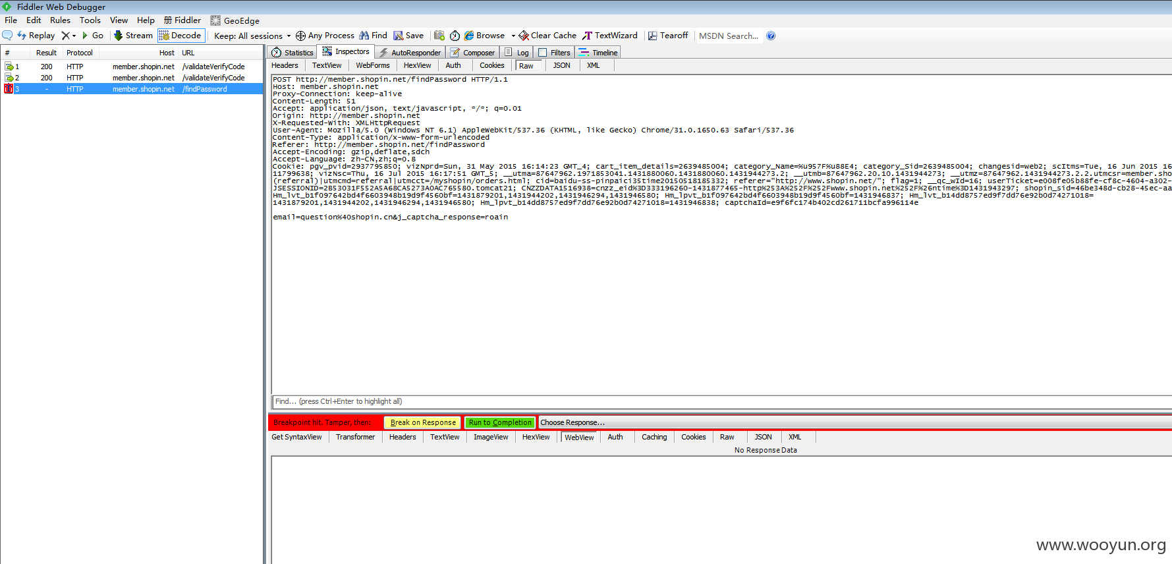Viewport: 1172px width, 564px height.
Task: Select request XML inspector tab
Action: point(593,65)
